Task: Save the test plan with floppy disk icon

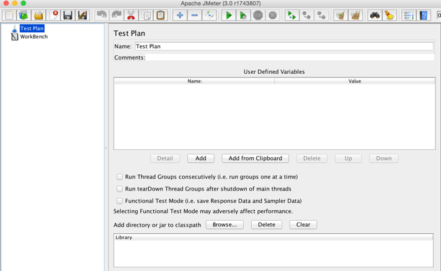Action: click(x=68, y=15)
